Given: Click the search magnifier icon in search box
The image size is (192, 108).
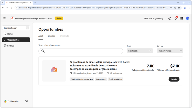Looking at the screenshot, I should tap(43, 51).
